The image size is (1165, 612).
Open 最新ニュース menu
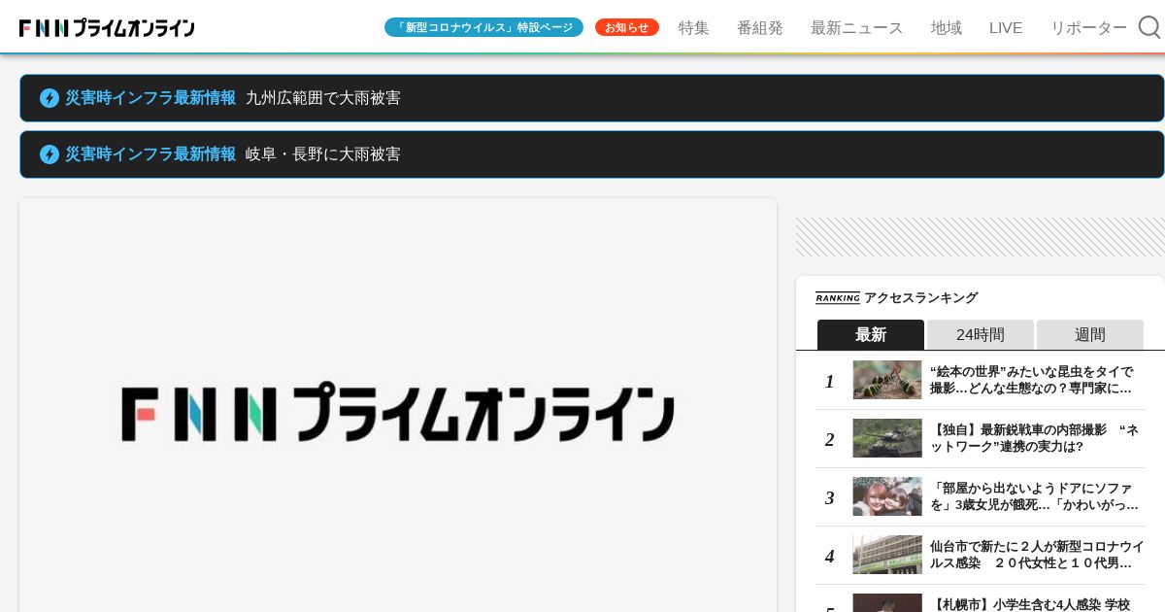(857, 27)
